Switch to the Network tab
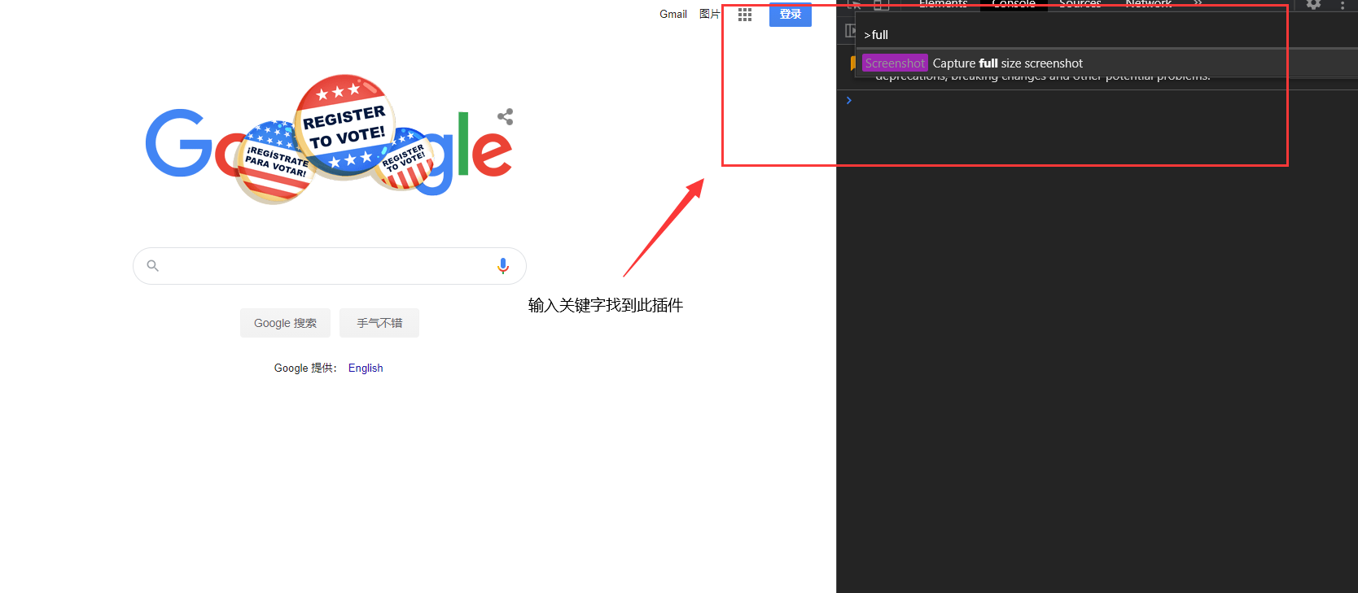1358x593 pixels. point(1148,4)
